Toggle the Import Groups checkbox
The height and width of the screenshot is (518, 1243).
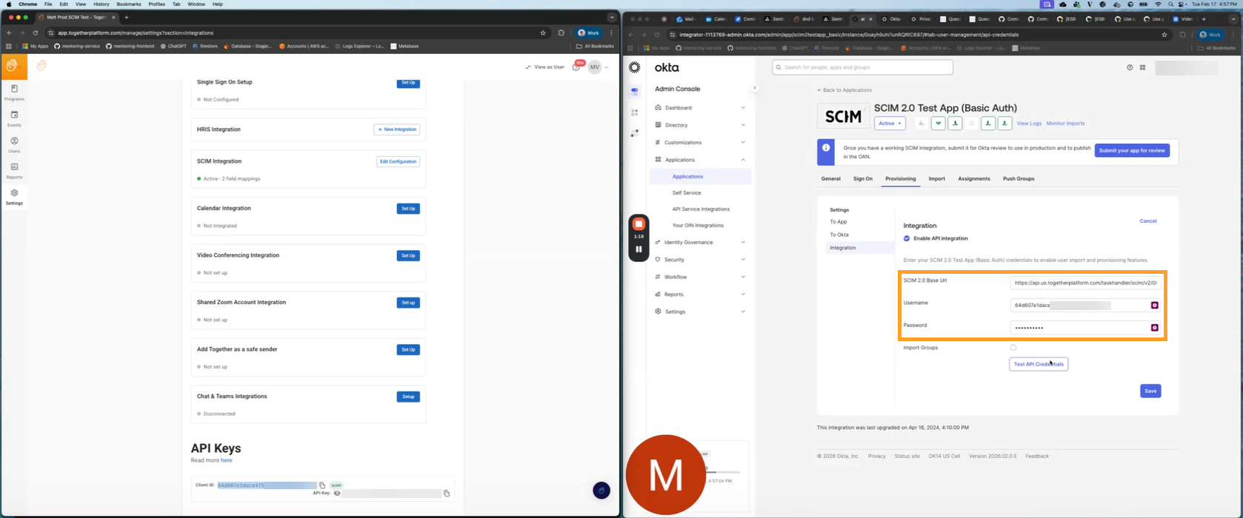(1013, 348)
